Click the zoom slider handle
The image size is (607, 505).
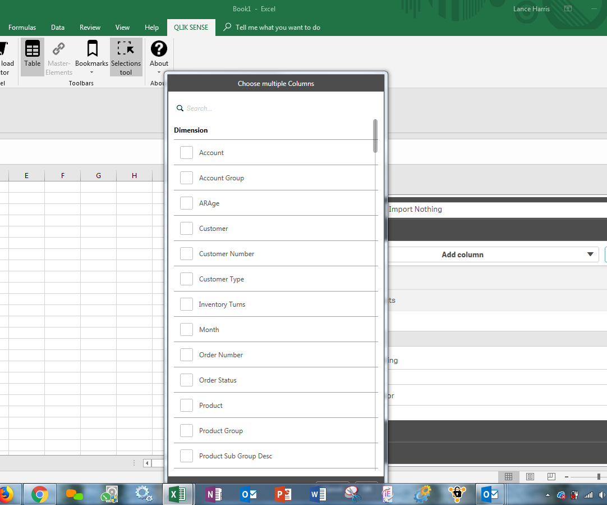[x=599, y=477]
